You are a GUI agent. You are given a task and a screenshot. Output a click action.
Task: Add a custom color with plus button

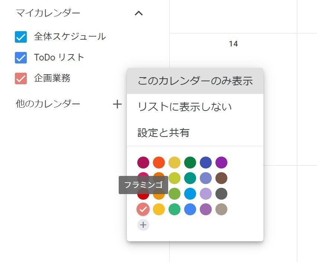click(143, 225)
